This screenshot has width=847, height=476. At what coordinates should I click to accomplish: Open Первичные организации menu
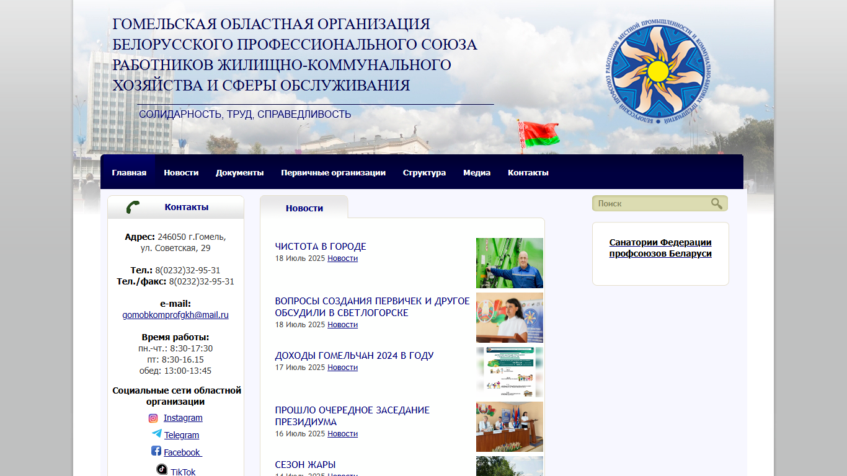(333, 172)
